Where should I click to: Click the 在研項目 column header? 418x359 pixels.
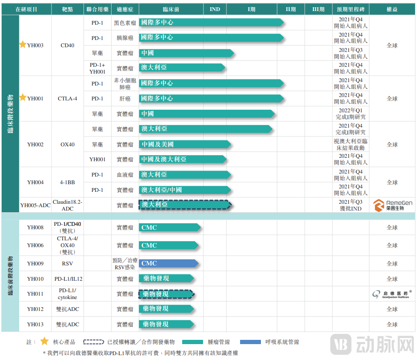(26, 9)
